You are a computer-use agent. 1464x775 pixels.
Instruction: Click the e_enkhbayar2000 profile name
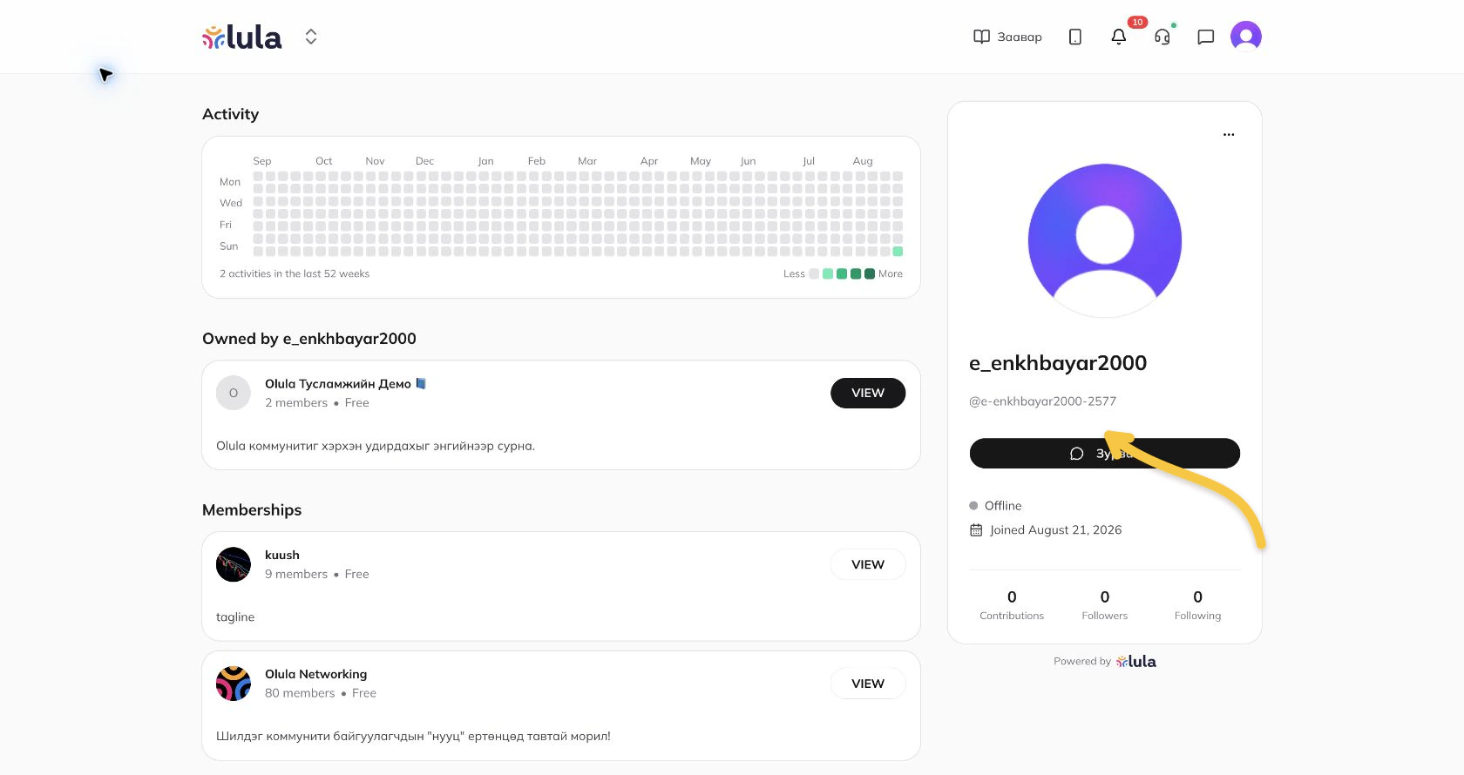coord(1058,363)
